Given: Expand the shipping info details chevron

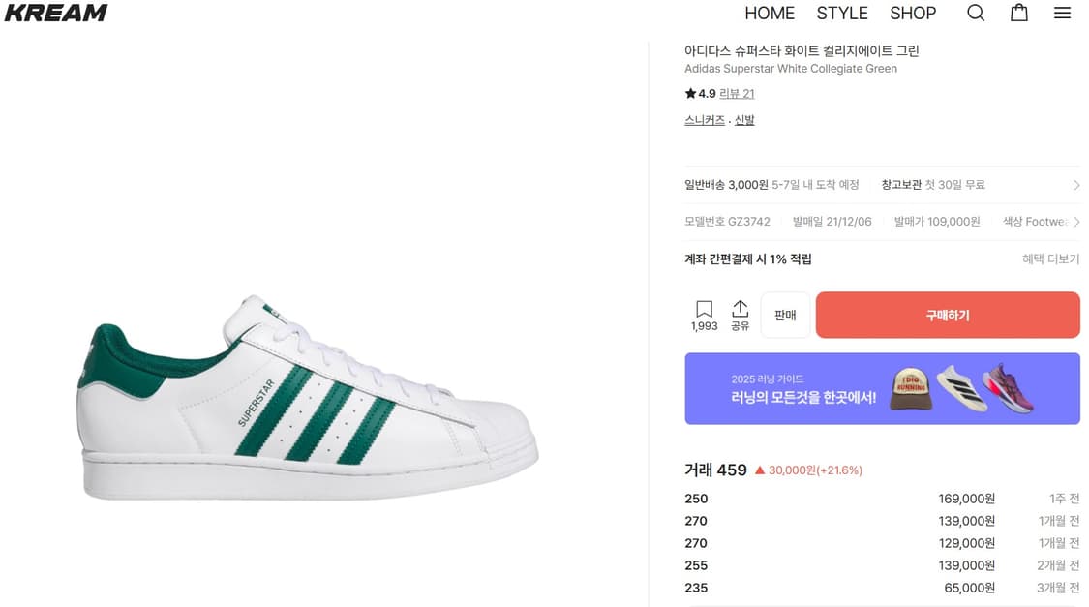Looking at the screenshot, I should 1075,184.
